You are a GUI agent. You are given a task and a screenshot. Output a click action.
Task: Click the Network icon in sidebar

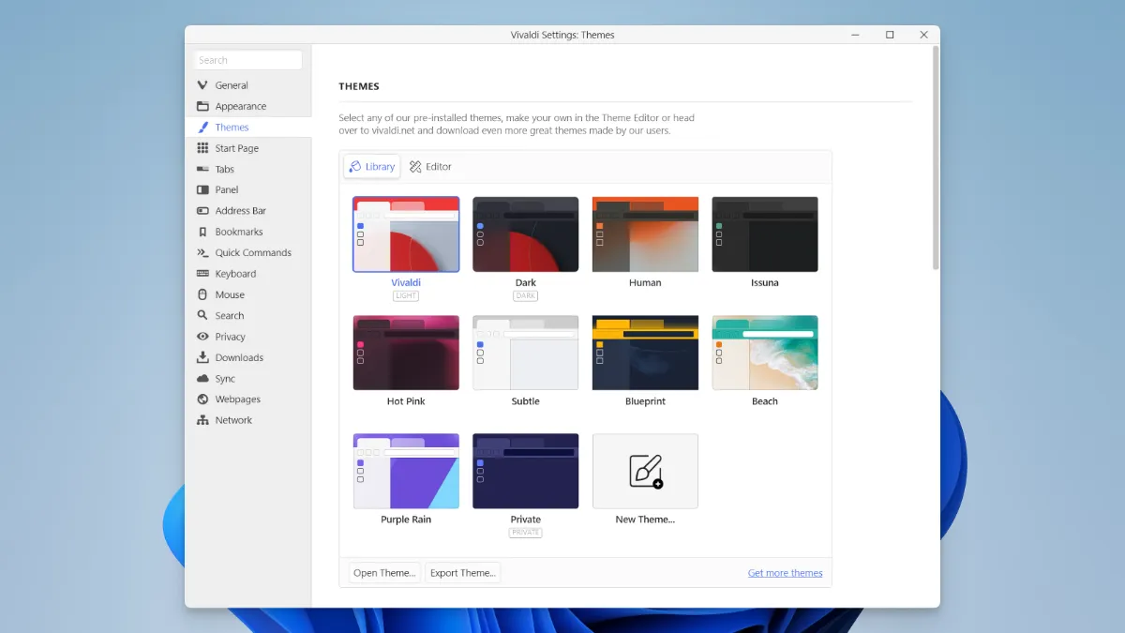(x=202, y=420)
